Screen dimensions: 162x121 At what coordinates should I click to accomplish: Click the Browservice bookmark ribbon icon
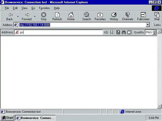click(x=112, y=32)
